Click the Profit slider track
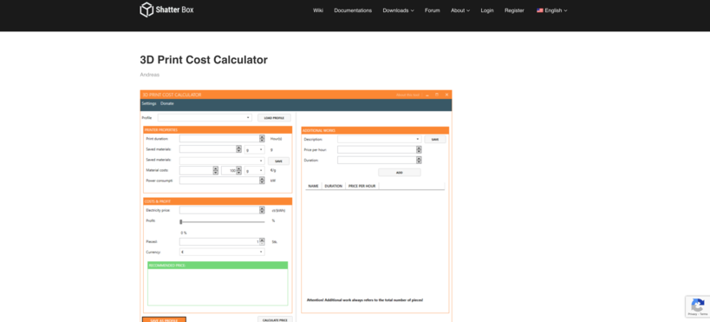This screenshot has width=710, height=322. (222, 222)
